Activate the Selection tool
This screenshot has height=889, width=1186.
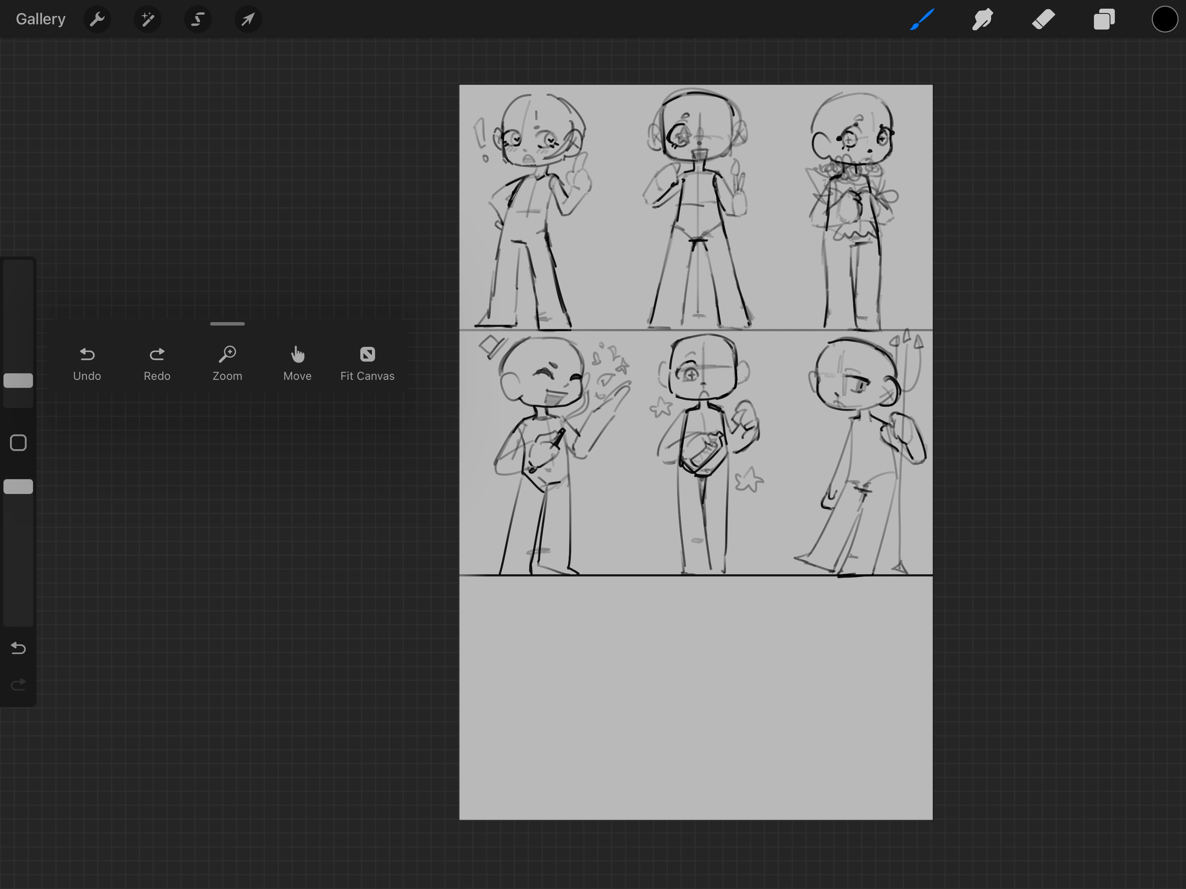coord(198,20)
